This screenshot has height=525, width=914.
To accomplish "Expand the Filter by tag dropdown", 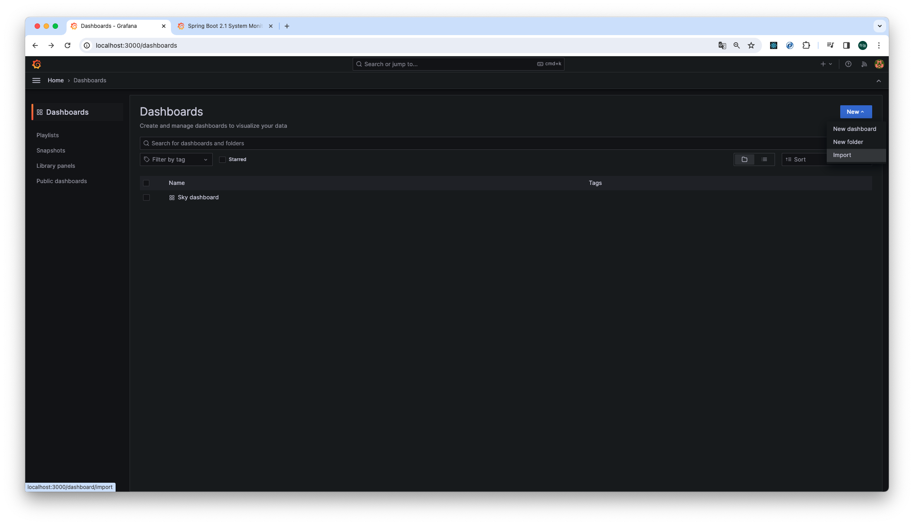I will (x=176, y=160).
